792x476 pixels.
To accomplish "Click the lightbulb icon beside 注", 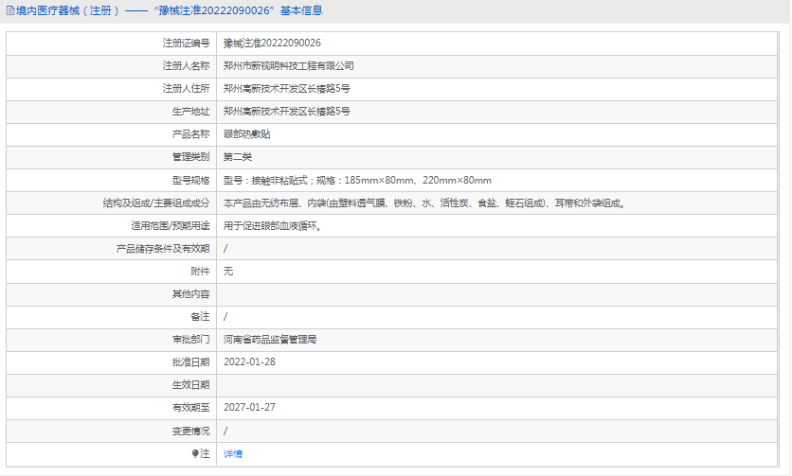I will pos(196,453).
